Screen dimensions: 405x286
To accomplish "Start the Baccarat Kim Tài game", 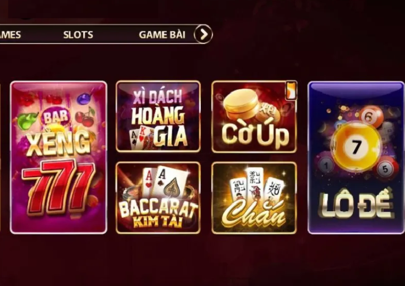I will click(x=158, y=198).
